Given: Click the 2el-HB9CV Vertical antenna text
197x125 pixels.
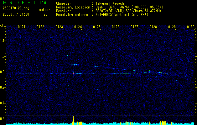Looking at the screenshot, I should point(122,15).
